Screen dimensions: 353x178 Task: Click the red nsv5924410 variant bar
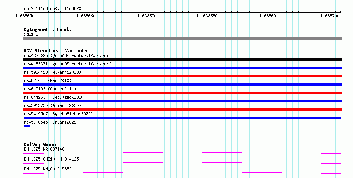click(x=182, y=76)
